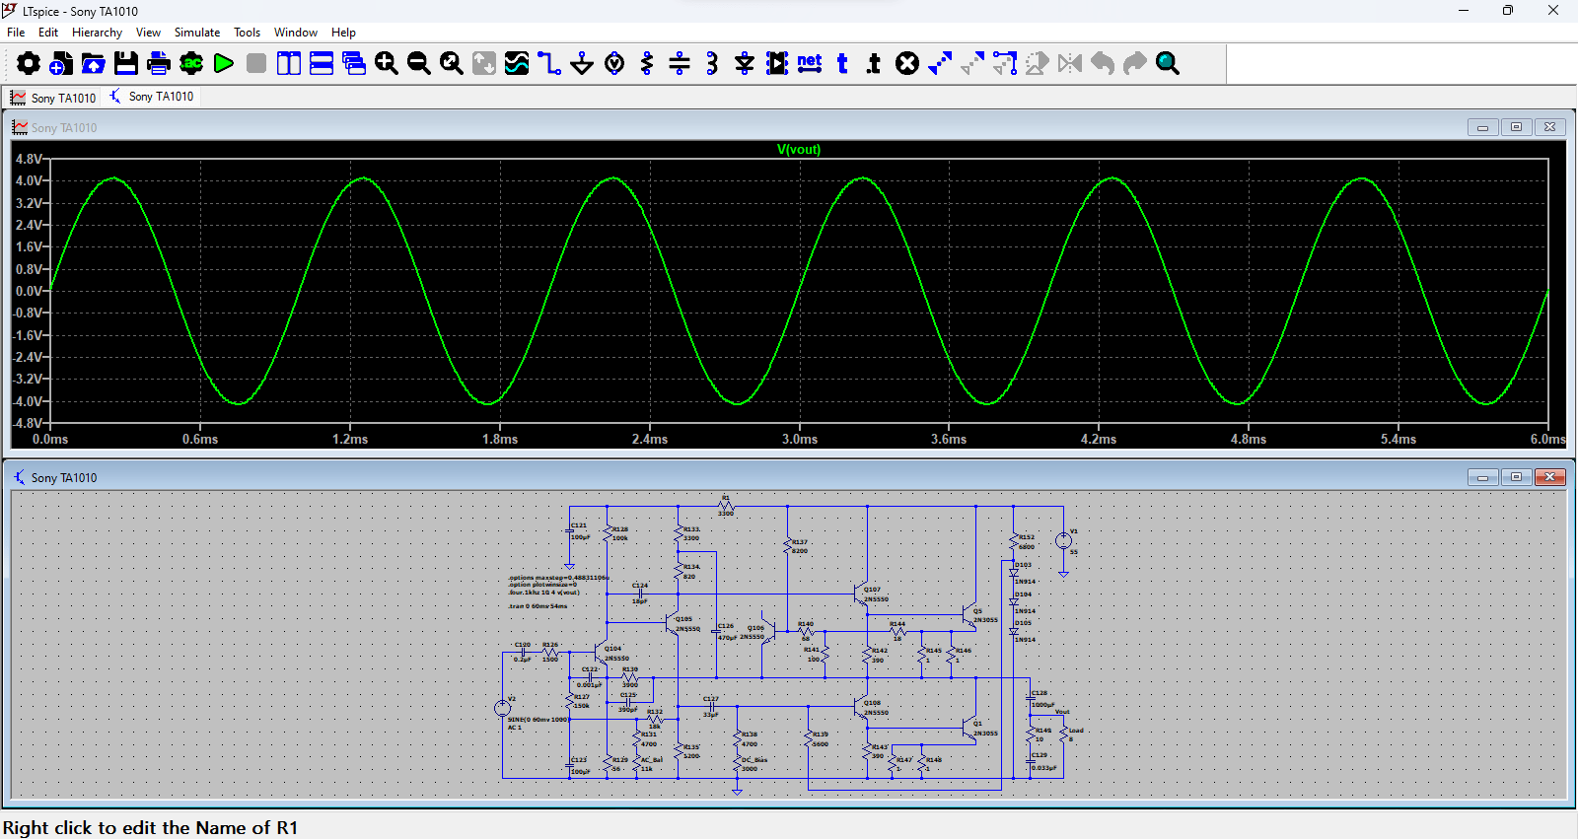This screenshot has width=1578, height=839.
Task: Select the Place Ground tool
Action: click(582, 64)
